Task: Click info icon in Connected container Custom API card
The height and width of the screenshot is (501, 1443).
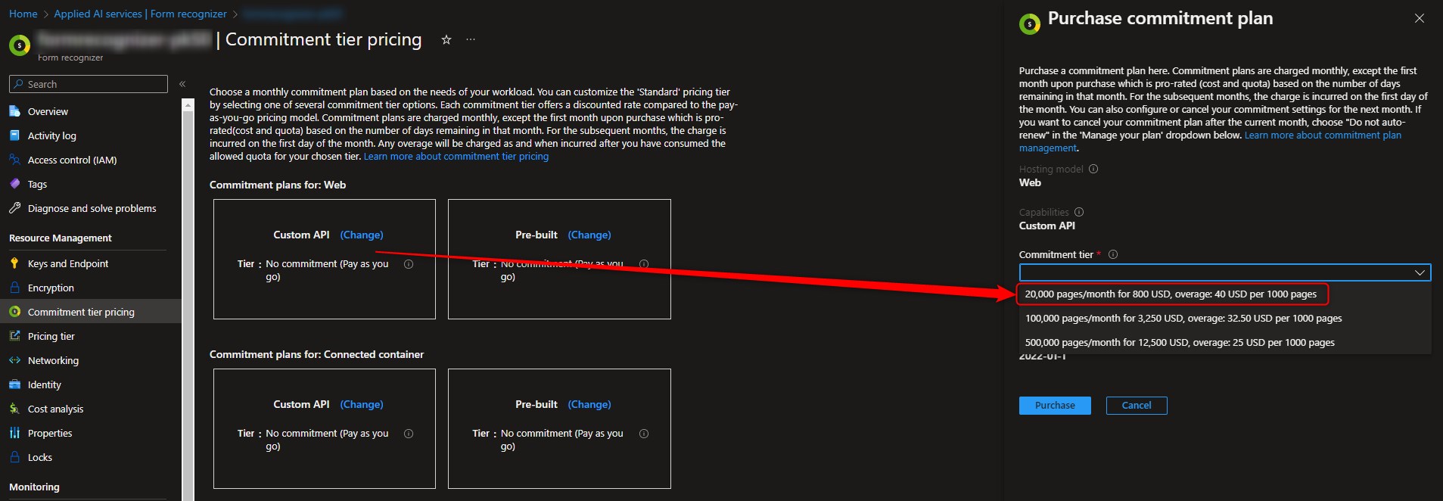Action: [x=409, y=434]
